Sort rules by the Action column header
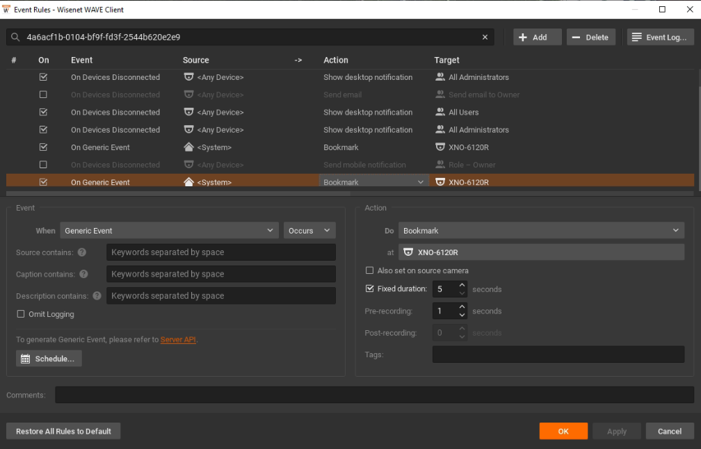Viewport: 701px width, 449px height. click(336, 60)
